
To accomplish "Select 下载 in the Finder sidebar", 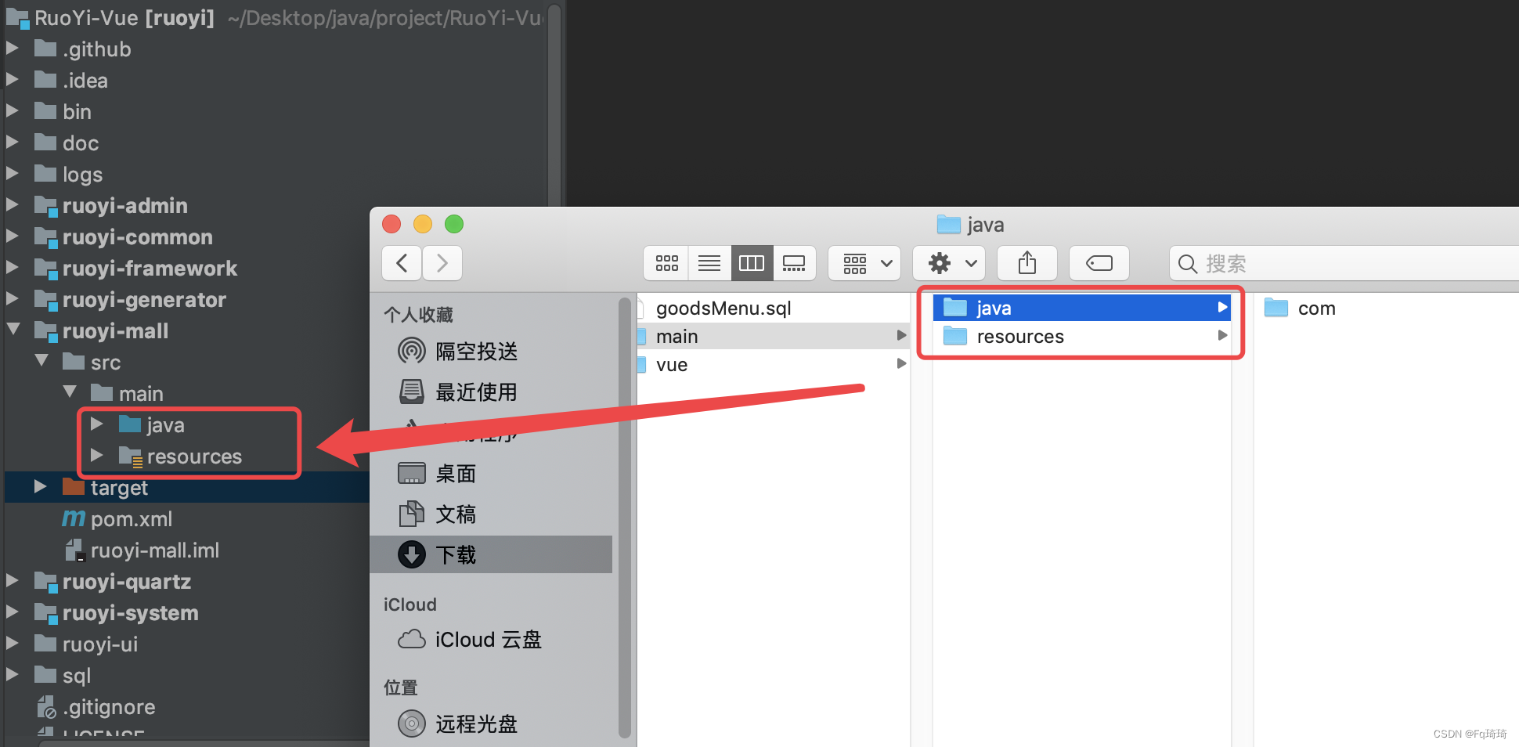I will tap(456, 554).
